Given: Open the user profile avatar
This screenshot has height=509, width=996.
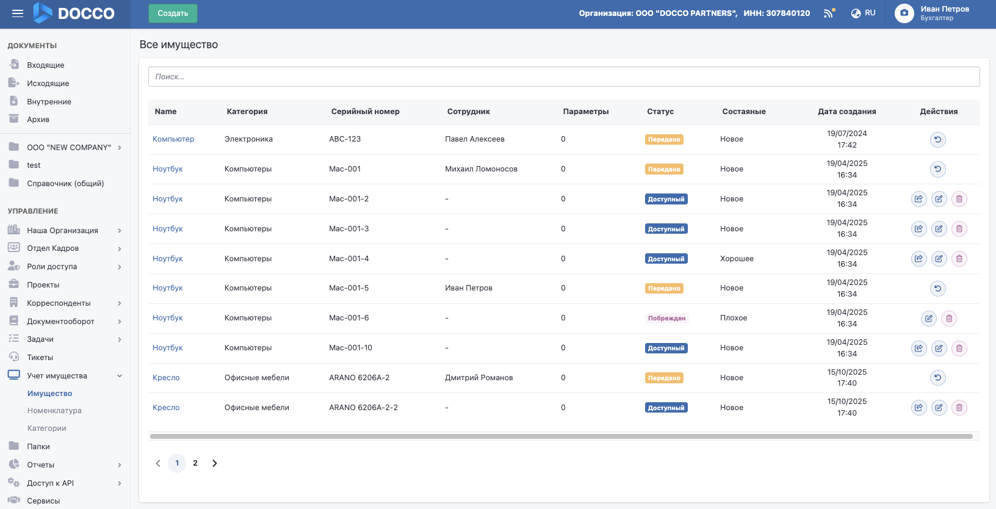Looking at the screenshot, I should coord(904,13).
